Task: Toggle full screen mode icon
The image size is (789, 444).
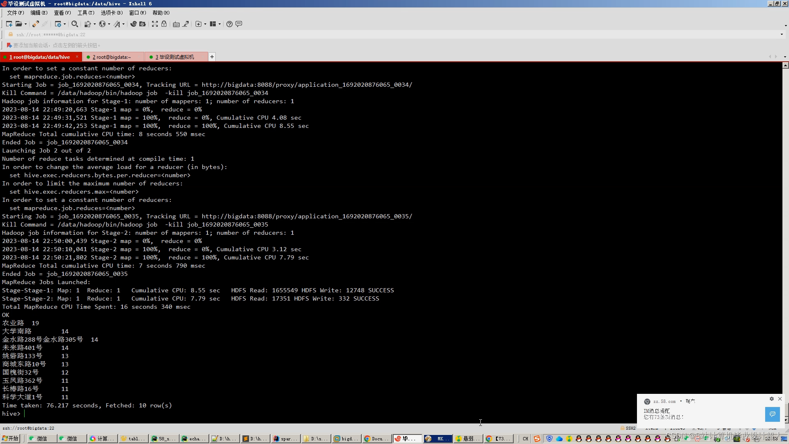Action: pos(155,24)
